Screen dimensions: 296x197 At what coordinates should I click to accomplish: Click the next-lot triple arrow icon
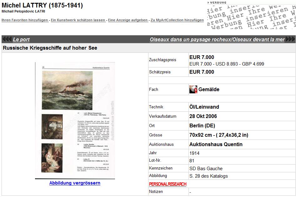pos(290,39)
